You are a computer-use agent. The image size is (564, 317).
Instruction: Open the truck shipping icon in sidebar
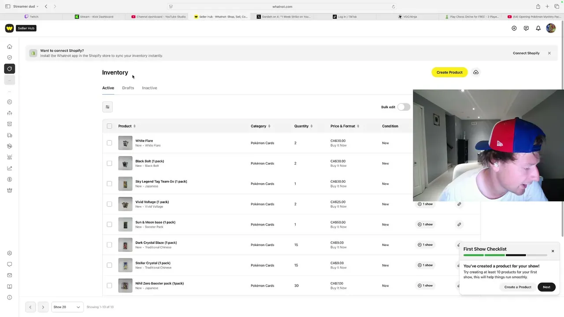tap(9, 135)
